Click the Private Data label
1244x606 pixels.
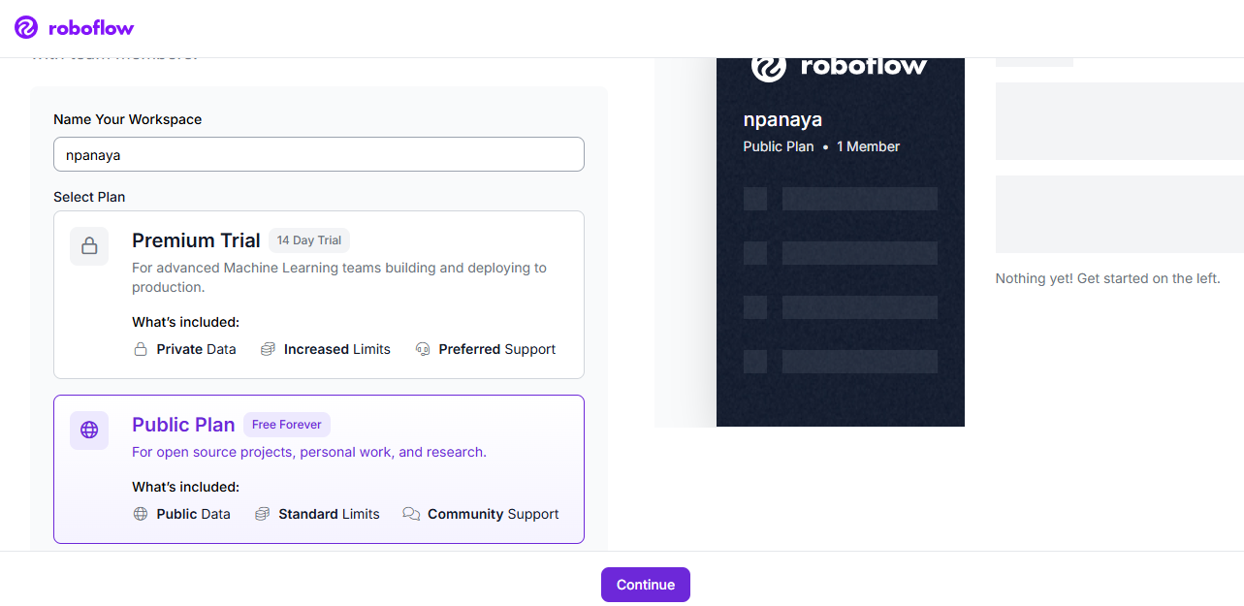tap(196, 349)
